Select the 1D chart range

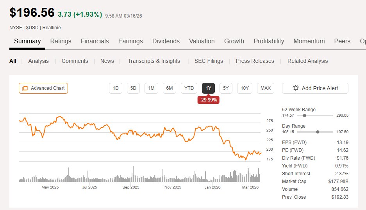116,88
